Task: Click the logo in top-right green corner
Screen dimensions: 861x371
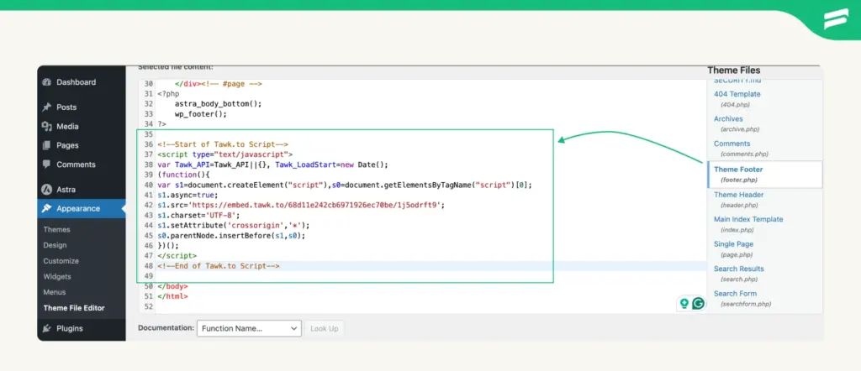Action: [x=837, y=18]
